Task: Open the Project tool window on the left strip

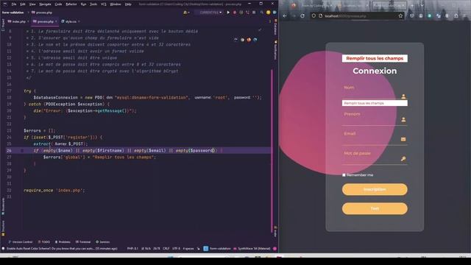Action: [x=3, y=25]
